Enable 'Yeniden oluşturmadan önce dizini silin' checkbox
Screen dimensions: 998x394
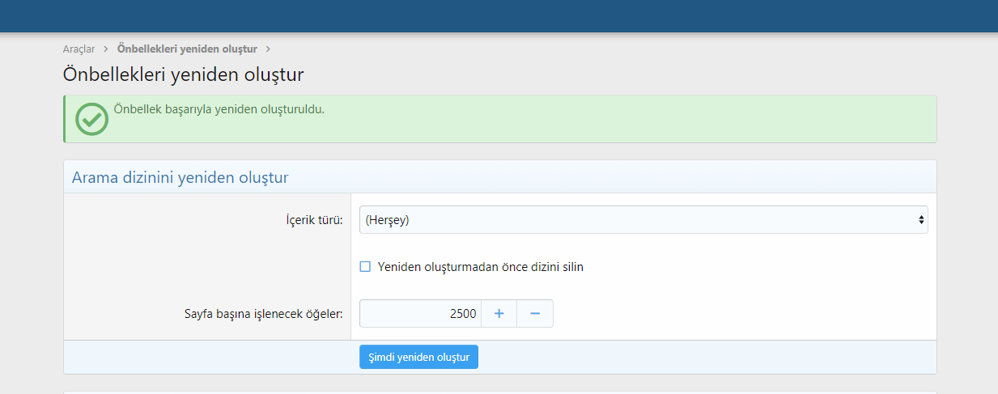[365, 267]
